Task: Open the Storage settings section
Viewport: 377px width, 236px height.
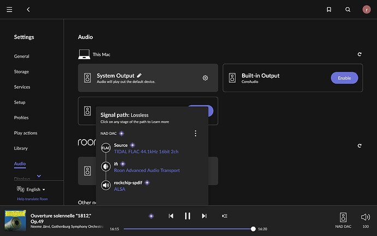Action: click(21, 72)
